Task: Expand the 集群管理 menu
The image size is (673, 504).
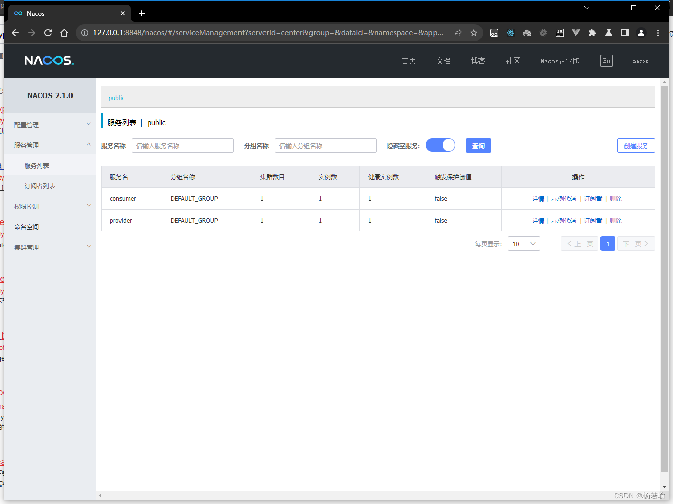Action: pyautogui.click(x=50, y=247)
